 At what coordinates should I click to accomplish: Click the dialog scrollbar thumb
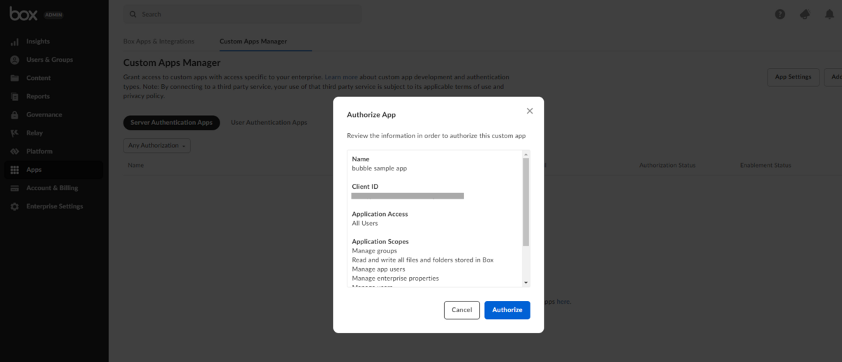[526, 202]
